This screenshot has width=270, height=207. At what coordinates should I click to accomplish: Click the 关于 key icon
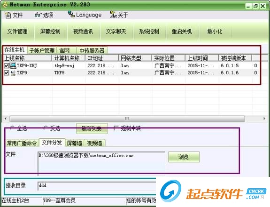(x=113, y=15)
